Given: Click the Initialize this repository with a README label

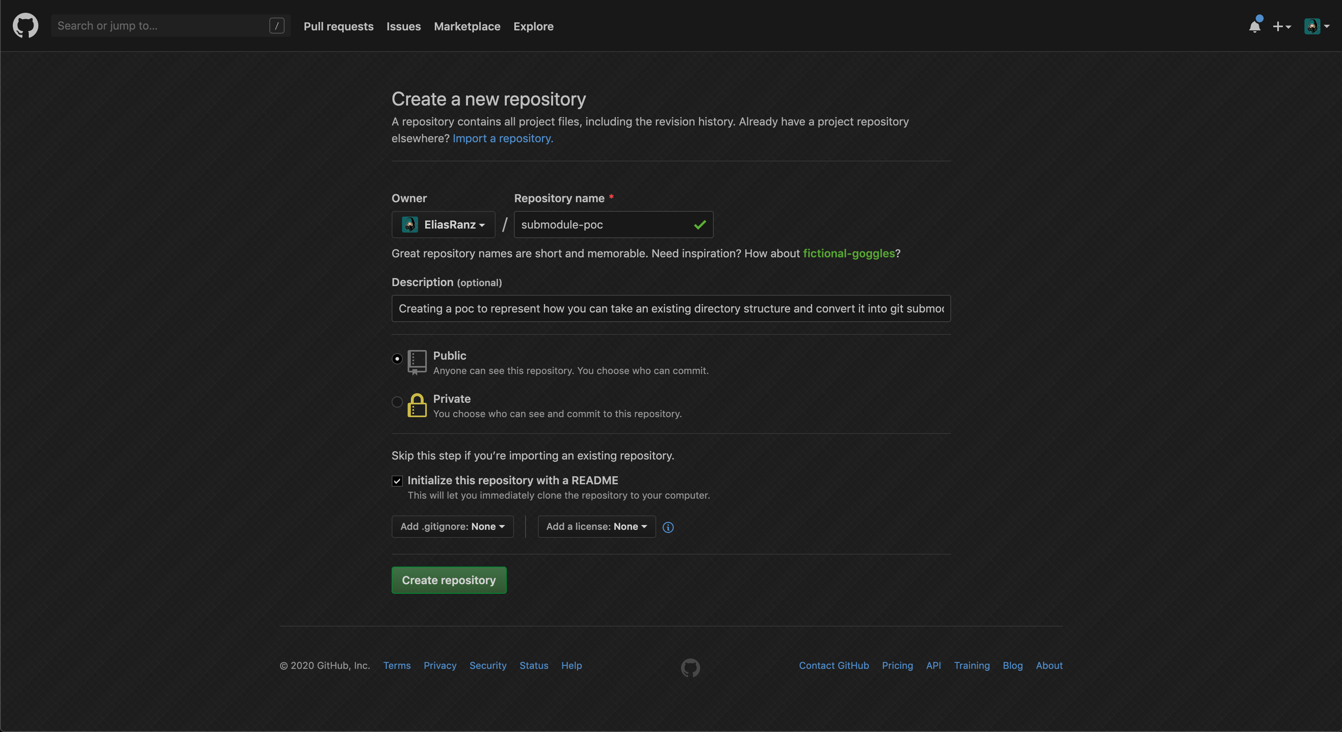Looking at the screenshot, I should pyautogui.click(x=513, y=480).
